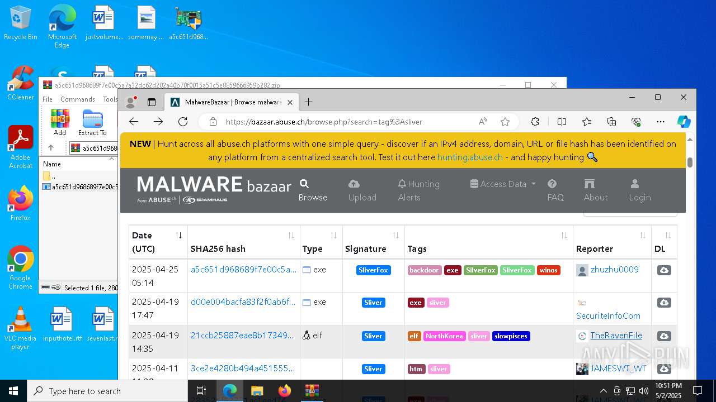Open hash 21ccb25887eae8b17349 link
The width and height of the screenshot is (716, 402).
242,336
